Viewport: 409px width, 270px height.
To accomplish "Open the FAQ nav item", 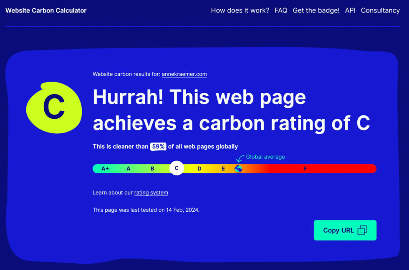I will click(x=281, y=10).
